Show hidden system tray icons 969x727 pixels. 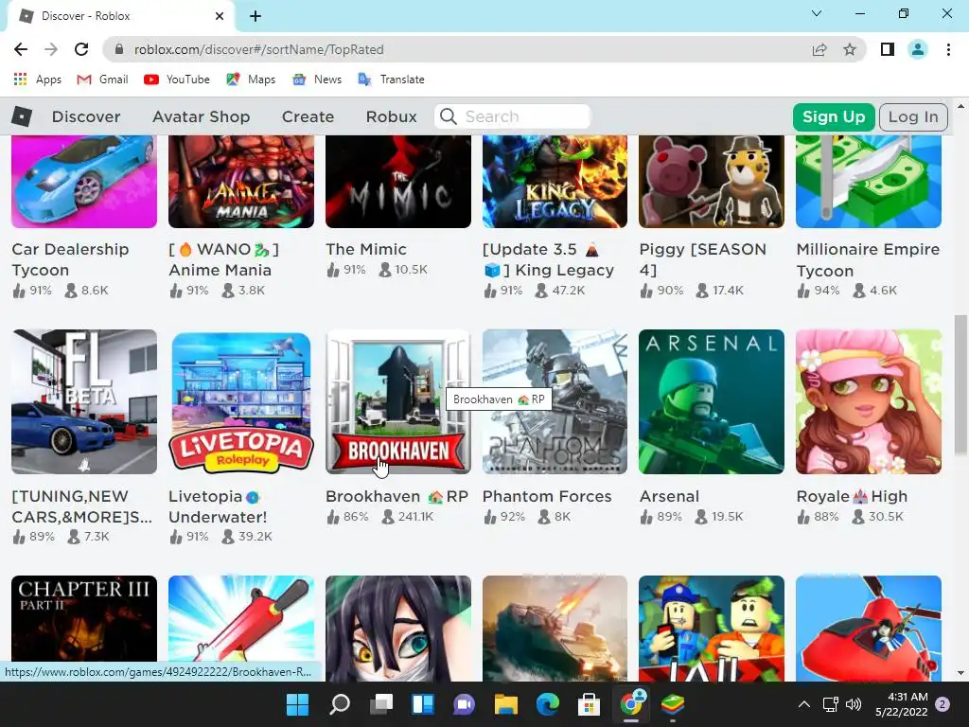click(x=804, y=704)
